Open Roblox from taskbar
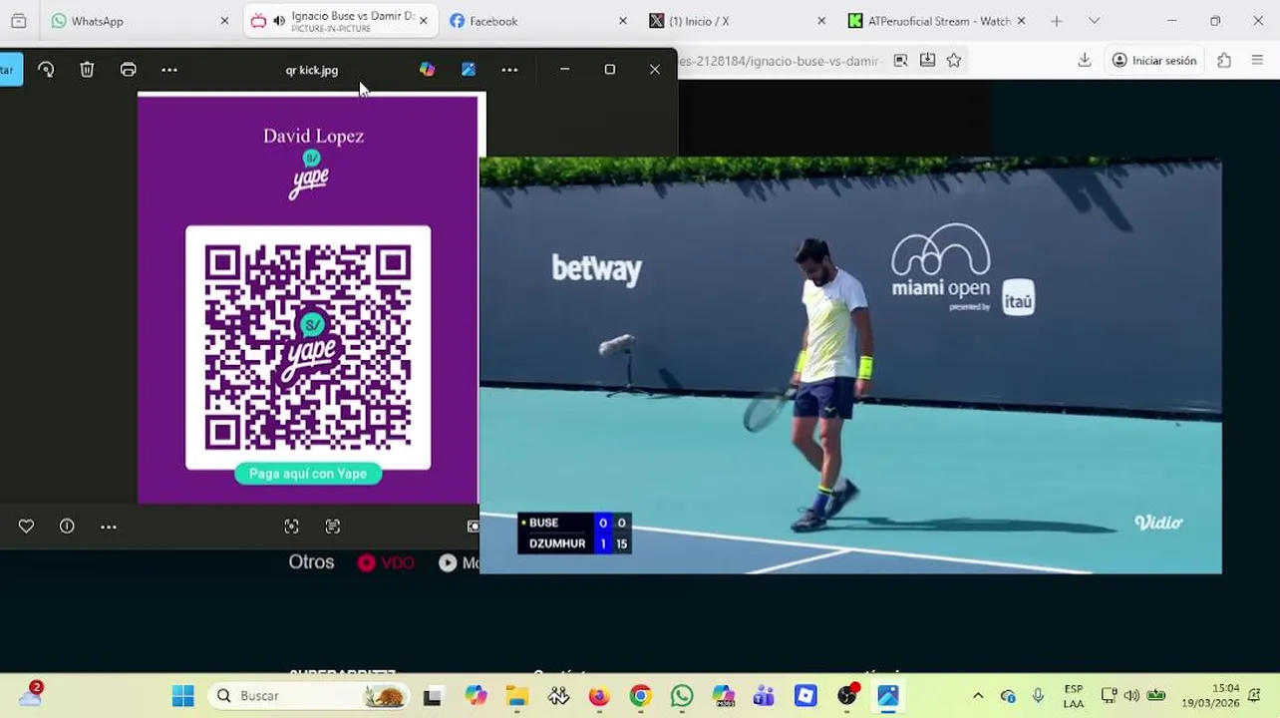Viewport: 1280px width, 718px height. [805, 696]
